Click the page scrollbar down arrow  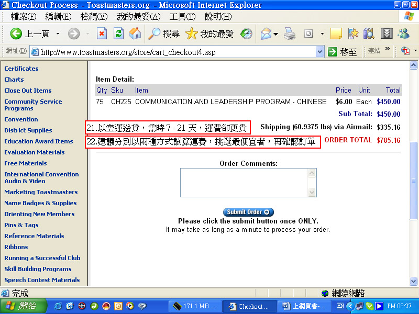tap(414, 281)
